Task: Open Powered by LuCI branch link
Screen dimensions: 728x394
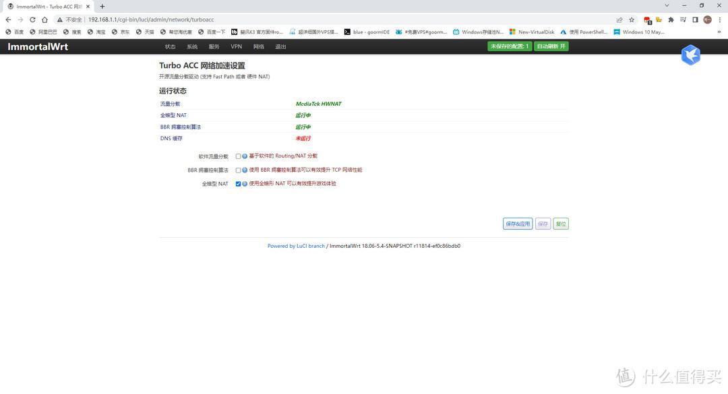Action: click(x=296, y=246)
